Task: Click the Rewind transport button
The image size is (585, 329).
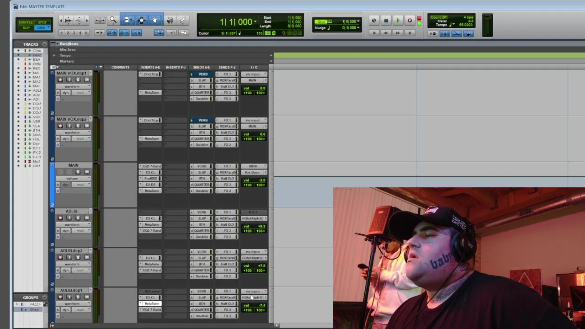Action: point(386,33)
